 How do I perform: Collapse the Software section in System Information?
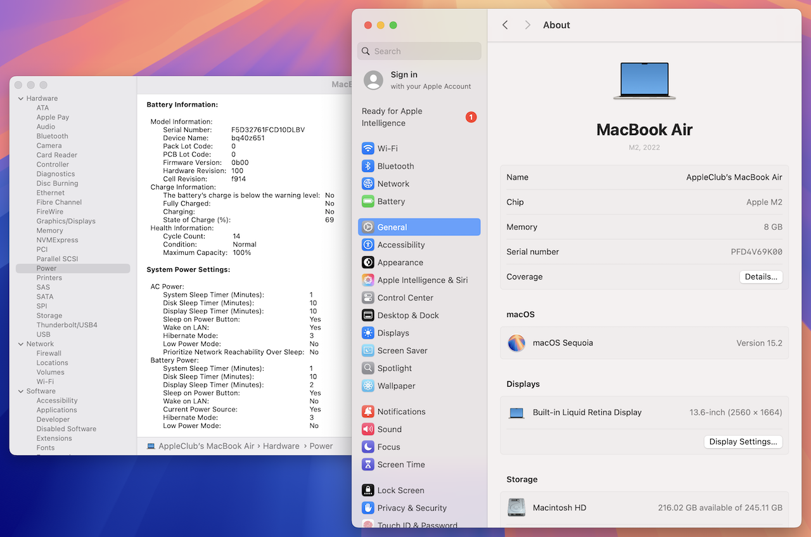(x=21, y=391)
